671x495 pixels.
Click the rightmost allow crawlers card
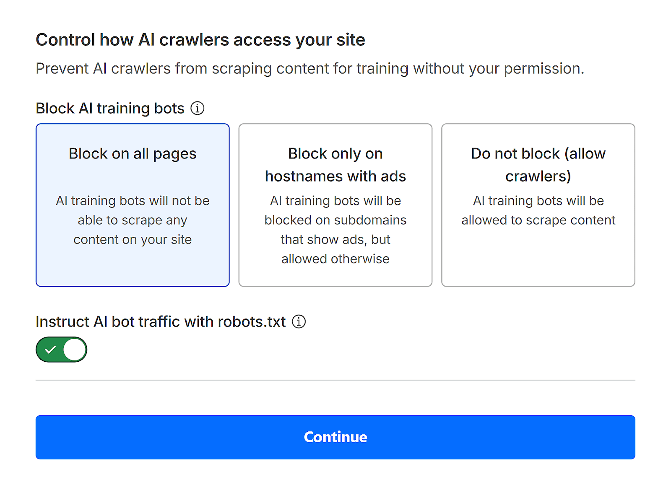tap(538, 205)
